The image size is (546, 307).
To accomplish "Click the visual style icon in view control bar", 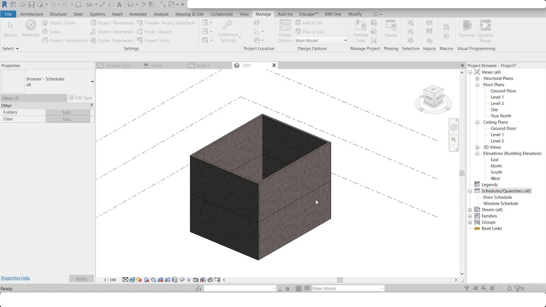I will (132, 280).
